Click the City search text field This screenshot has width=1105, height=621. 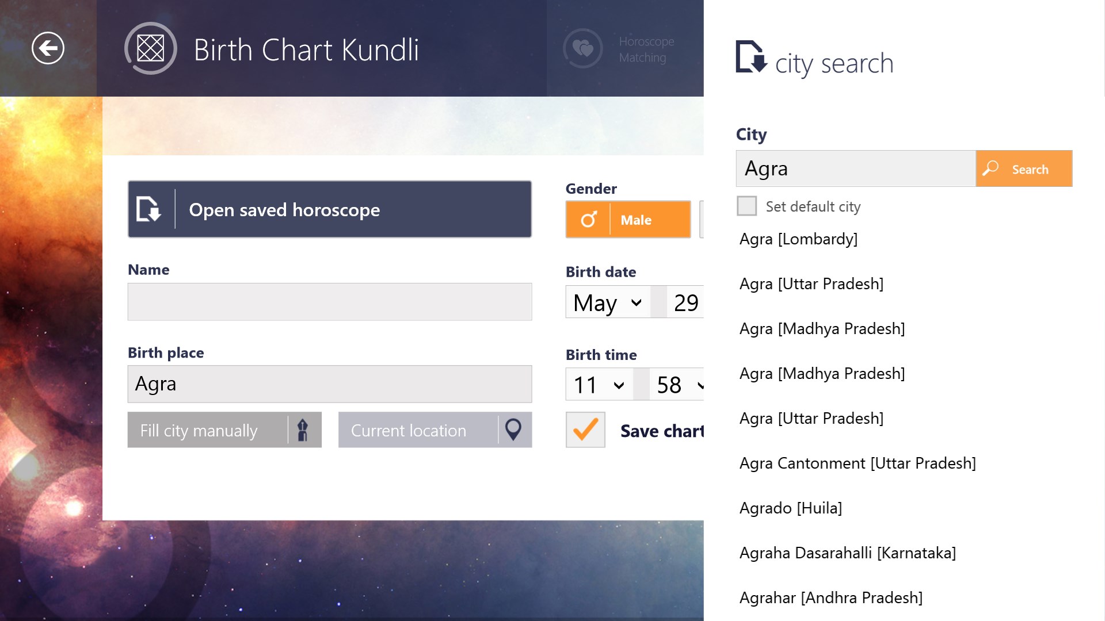(855, 168)
